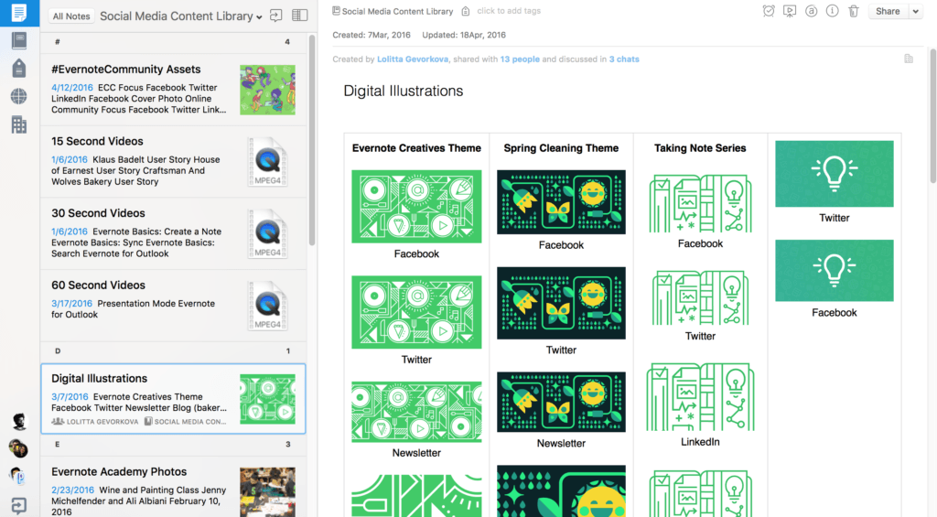
Task: Click Evernote Creatives Theme Twitter image
Action: click(416, 312)
